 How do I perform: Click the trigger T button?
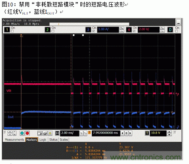[x=147, y=133]
